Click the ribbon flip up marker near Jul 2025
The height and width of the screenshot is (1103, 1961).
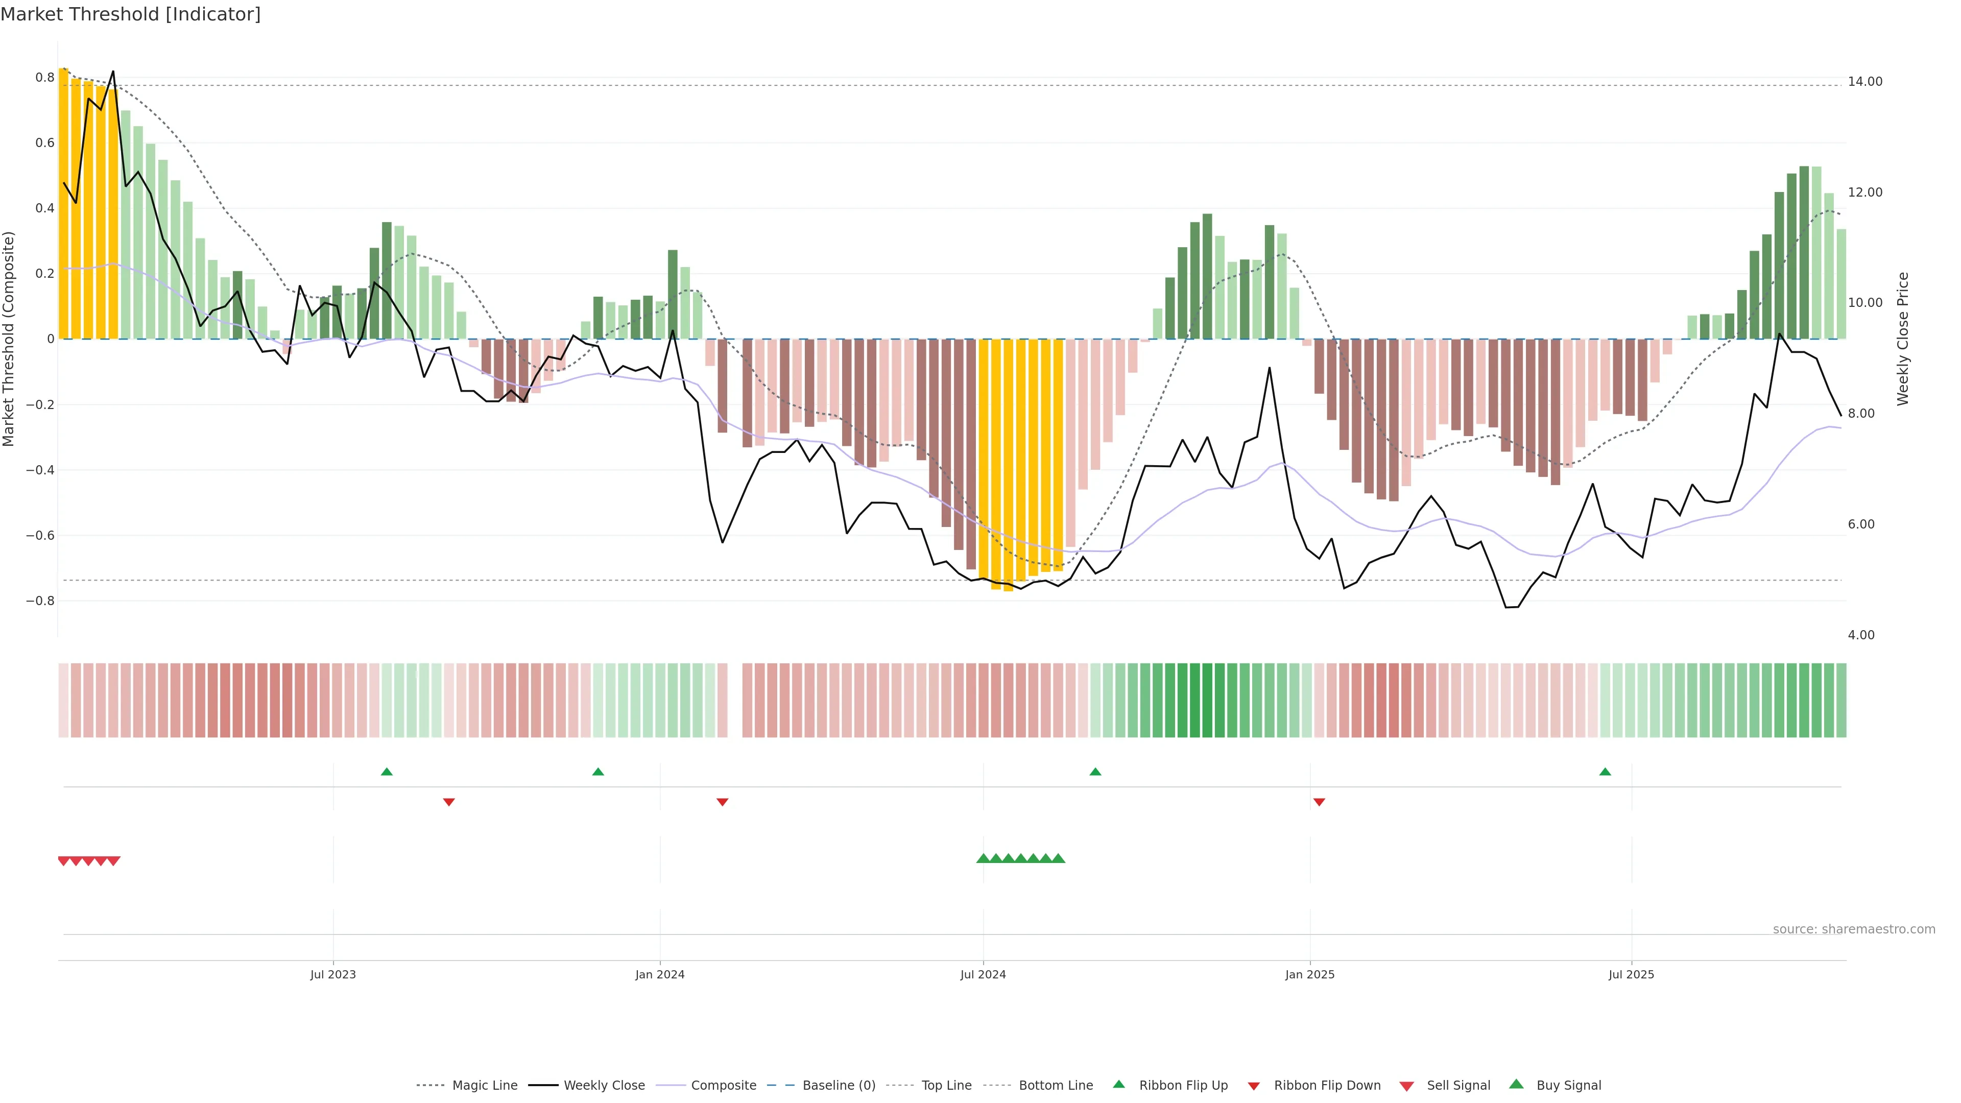tap(1605, 772)
